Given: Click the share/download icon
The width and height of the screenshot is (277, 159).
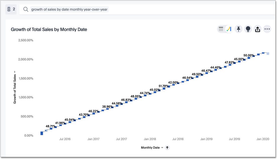Looking at the screenshot, I should coord(257,29).
